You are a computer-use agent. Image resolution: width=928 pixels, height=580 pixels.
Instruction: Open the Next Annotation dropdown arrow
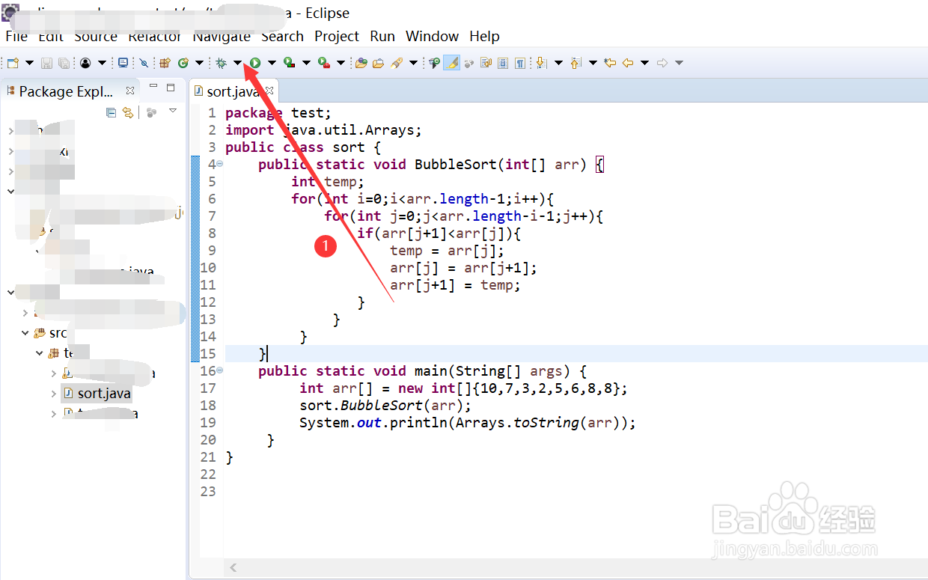tap(558, 63)
